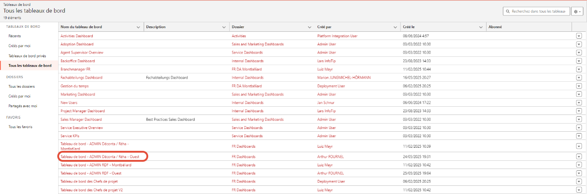587x194 pixels.
Task: Open the Service KPIs dashboard
Action: [70, 136]
